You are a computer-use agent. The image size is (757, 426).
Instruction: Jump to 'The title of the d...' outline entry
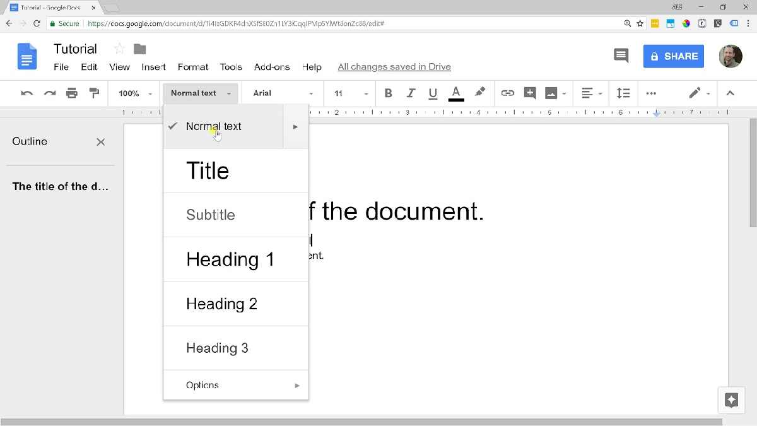coord(61,186)
